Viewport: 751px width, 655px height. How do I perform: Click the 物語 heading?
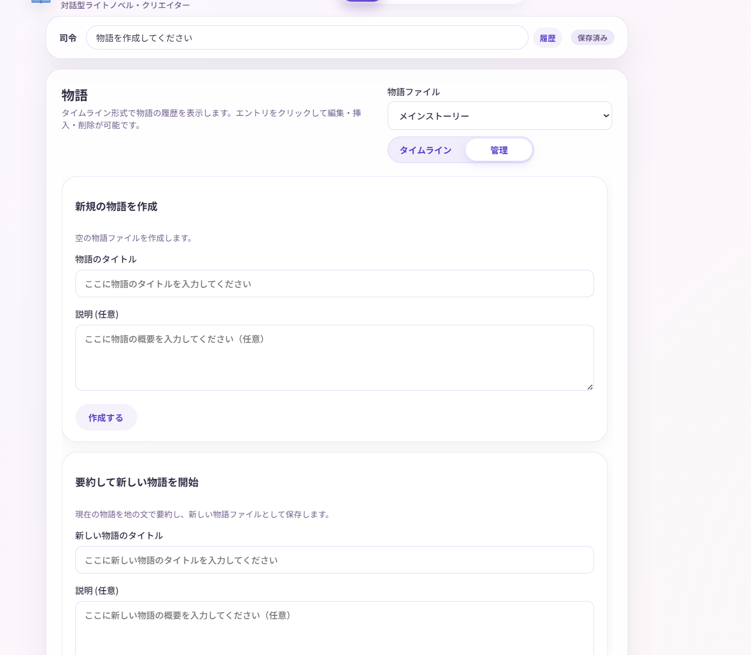click(x=75, y=95)
